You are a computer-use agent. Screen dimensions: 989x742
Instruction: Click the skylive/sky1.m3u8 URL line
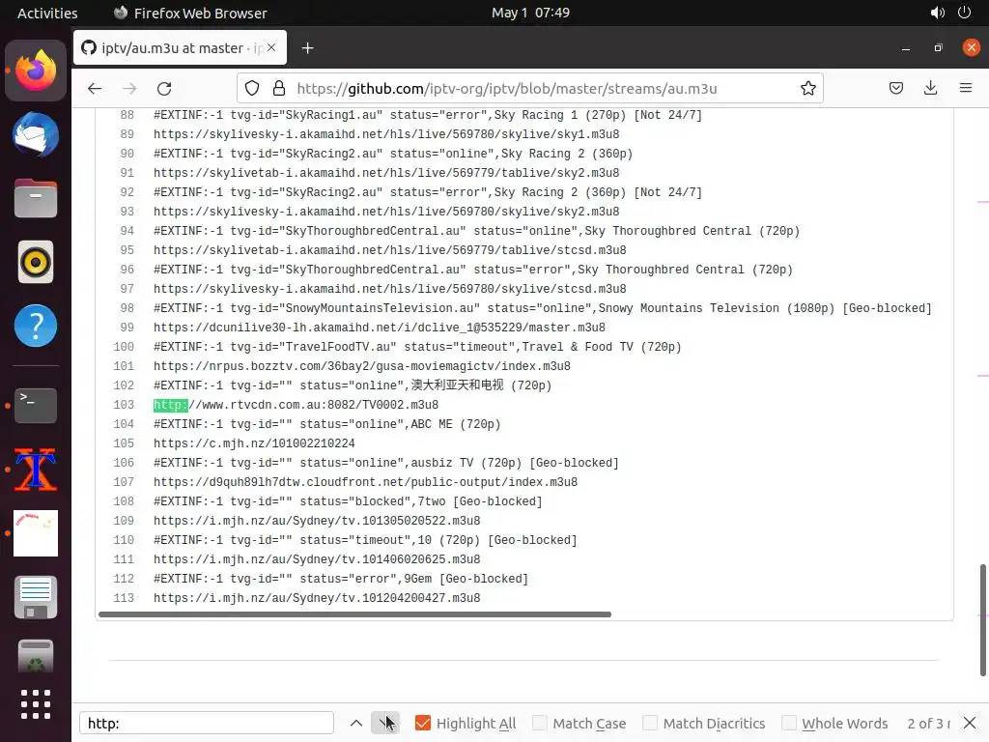(x=386, y=133)
